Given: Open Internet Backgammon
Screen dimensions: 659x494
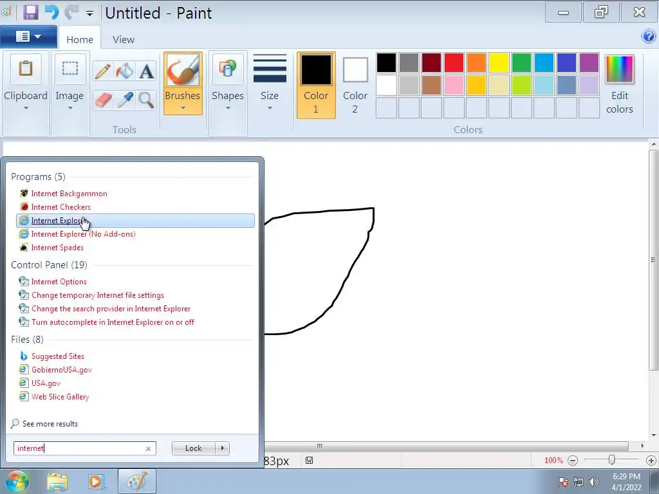Looking at the screenshot, I should coord(69,194).
